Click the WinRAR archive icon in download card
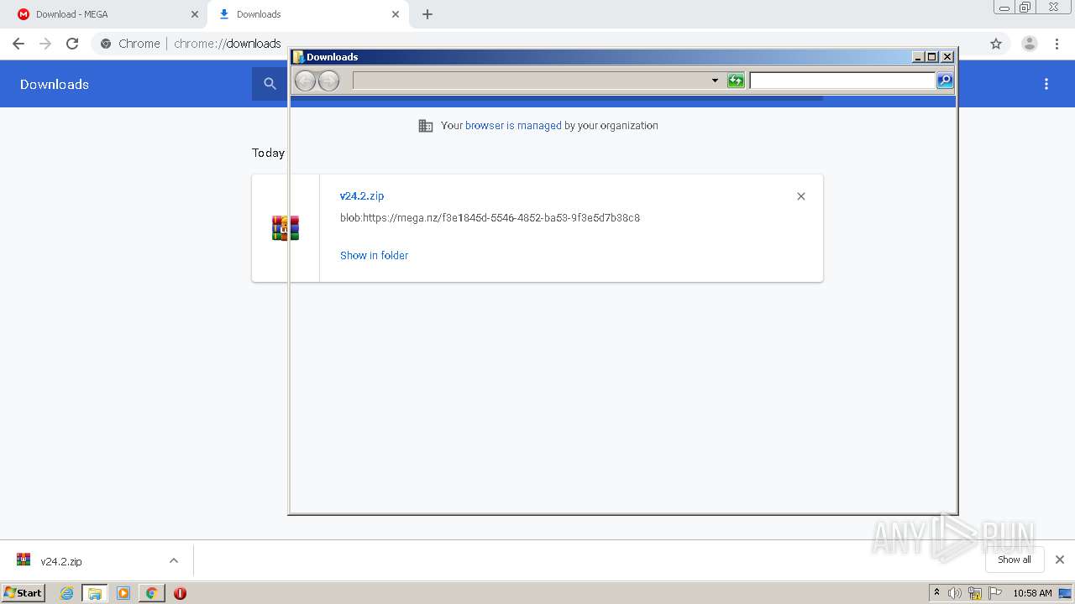This screenshot has width=1075, height=604. pos(286,228)
